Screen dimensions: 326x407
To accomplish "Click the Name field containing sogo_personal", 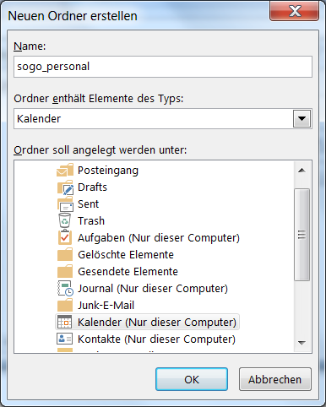I will [x=163, y=67].
